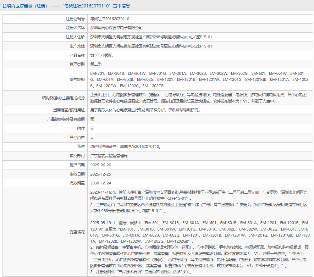314x277 pixels.
Task: Click the '生效日期' label cell
Action: click(x=45, y=174)
